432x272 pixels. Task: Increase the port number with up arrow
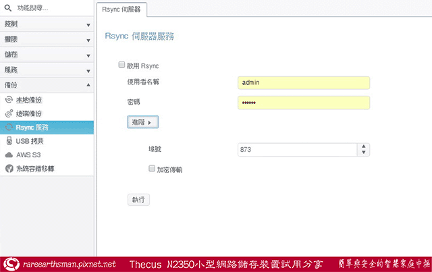point(364,146)
